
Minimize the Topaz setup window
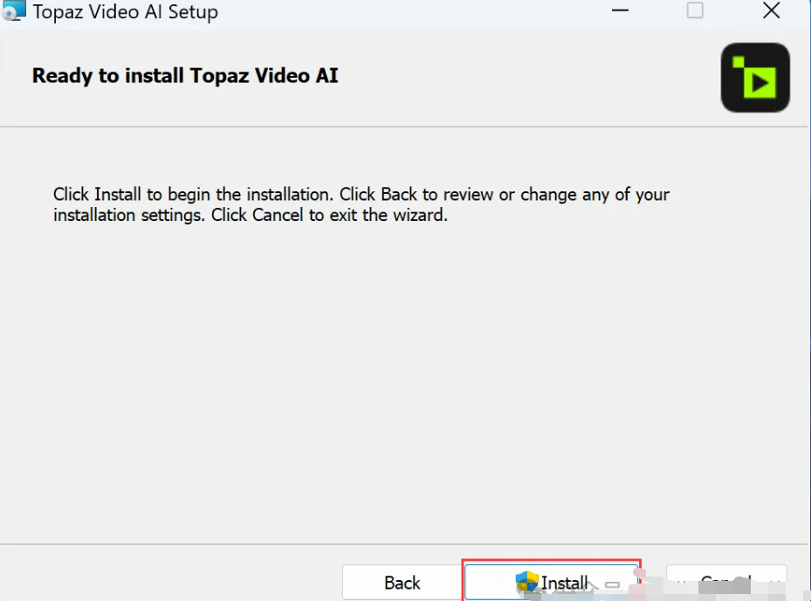click(619, 11)
